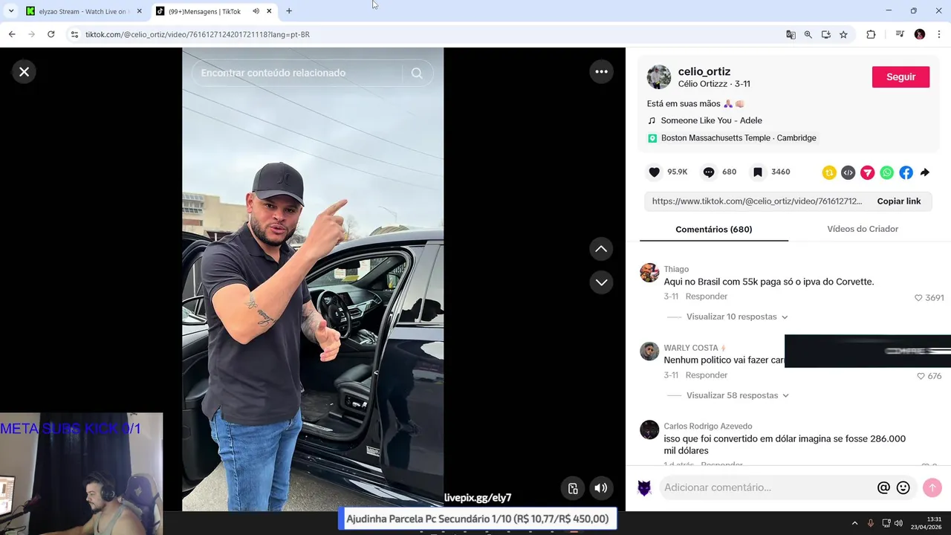
Task: Click the Adicionar comentário field
Action: (x=766, y=487)
